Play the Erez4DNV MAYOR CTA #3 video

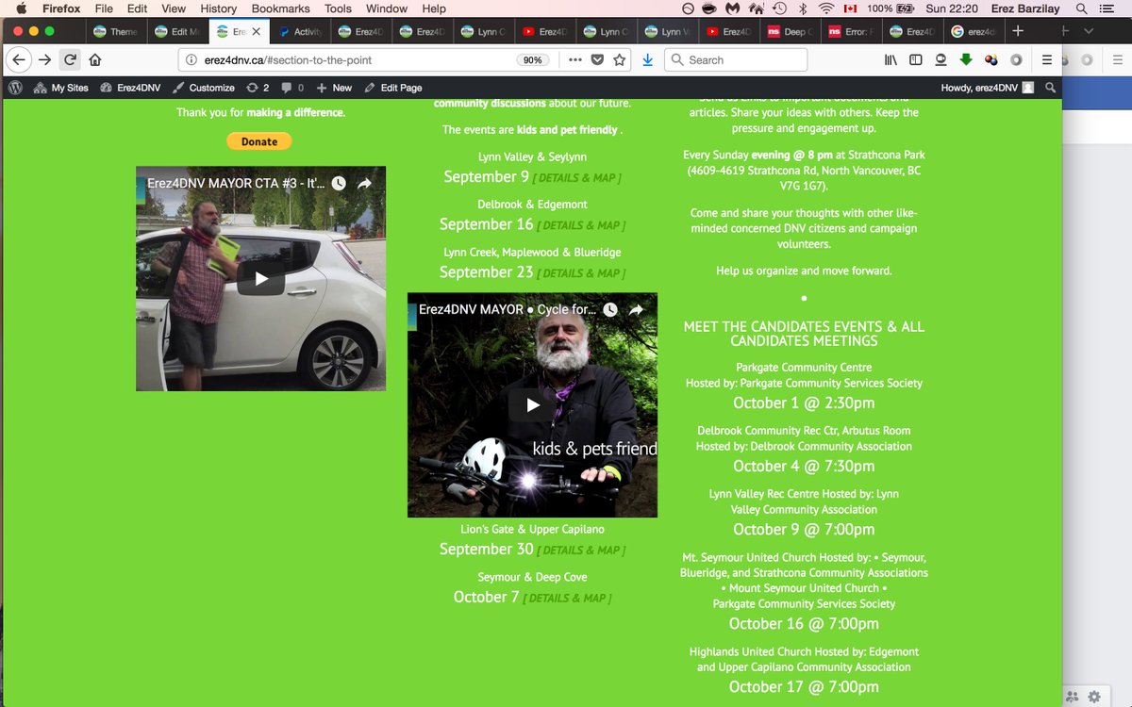point(261,278)
